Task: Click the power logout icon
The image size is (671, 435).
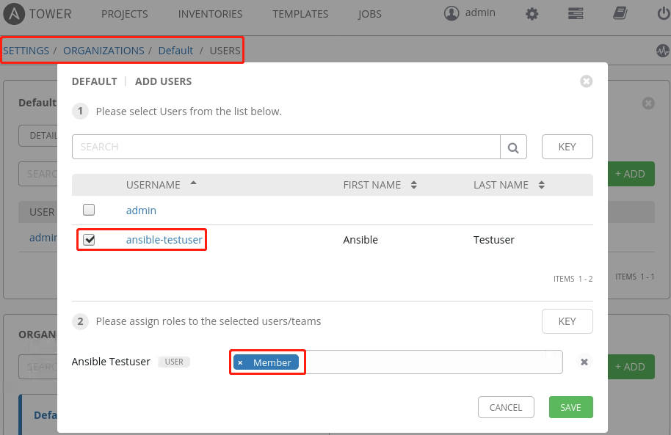Action: pyautogui.click(x=663, y=14)
